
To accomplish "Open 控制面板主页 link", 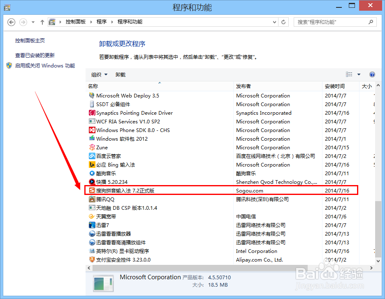I will (x=30, y=40).
